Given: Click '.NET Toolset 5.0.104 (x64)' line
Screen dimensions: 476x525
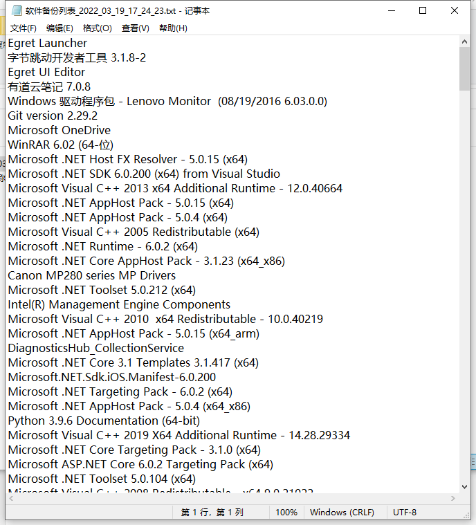Looking at the screenshot, I should tap(102, 479).
